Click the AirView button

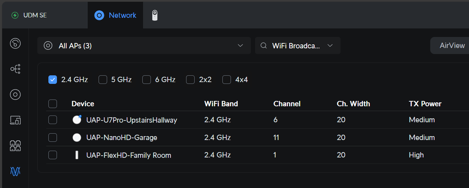pyautogui.click(x=450, y=45)
